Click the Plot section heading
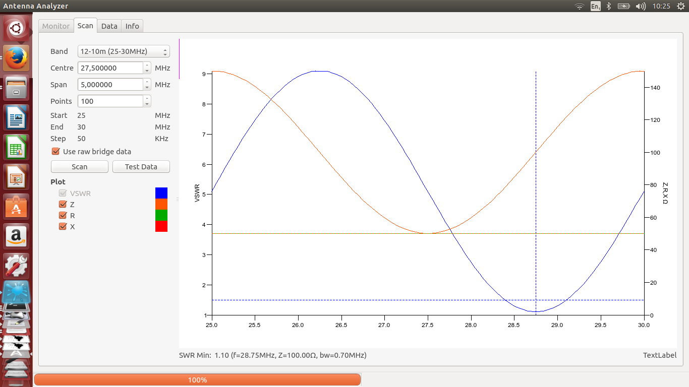 tap(58, 182)
